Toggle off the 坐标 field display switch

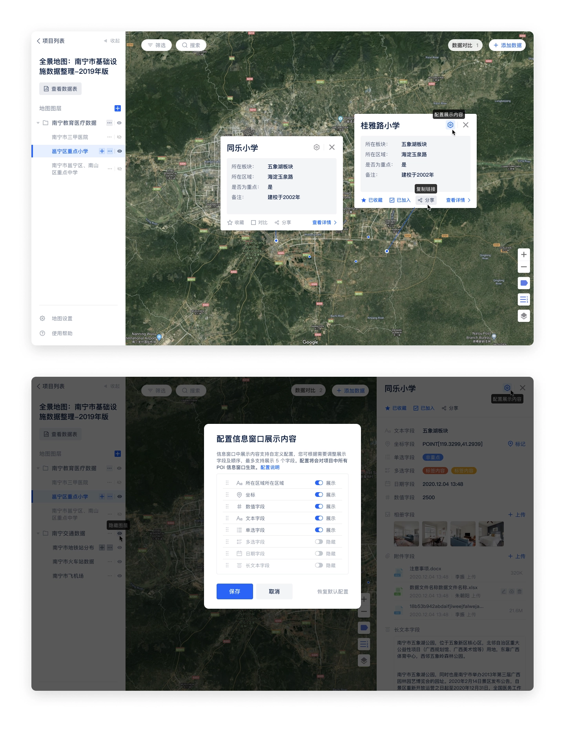click(319, 495)
